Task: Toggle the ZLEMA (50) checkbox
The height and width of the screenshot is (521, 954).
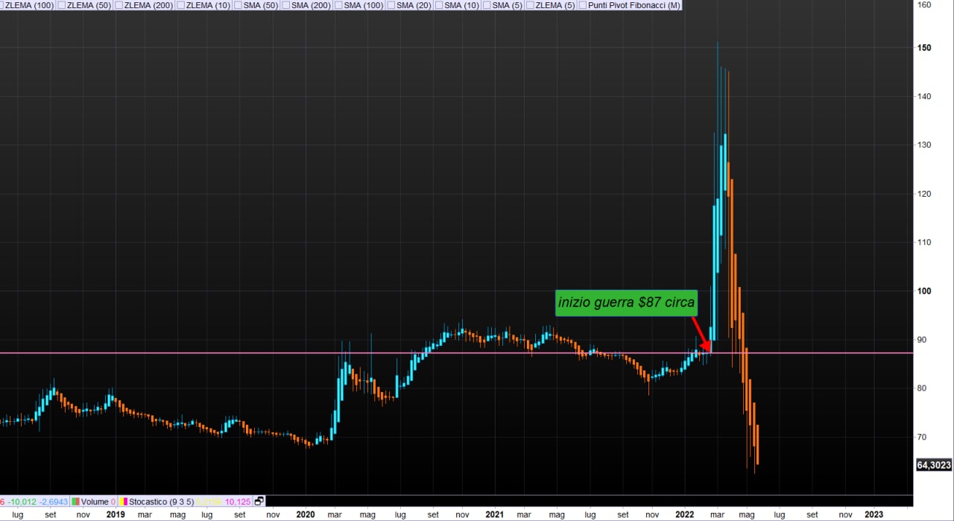Action: 63,5
